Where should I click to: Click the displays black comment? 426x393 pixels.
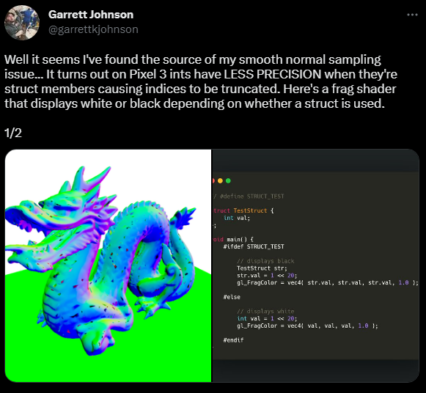265,261
